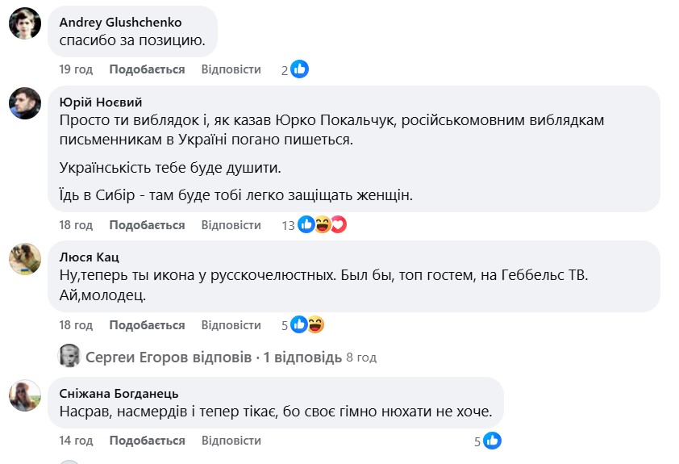Toggle Подобається on Люся Кац's comment
The image size is (679, 464).
pyautogui.click(x=147, y=325)
